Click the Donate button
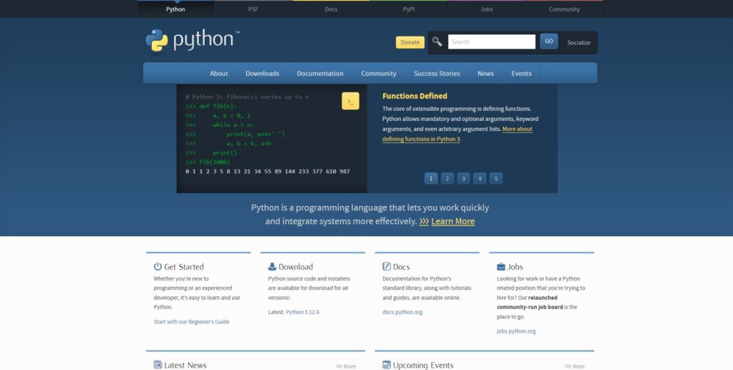The height and width of the screenshot is (370, 733). coord(410,42)
